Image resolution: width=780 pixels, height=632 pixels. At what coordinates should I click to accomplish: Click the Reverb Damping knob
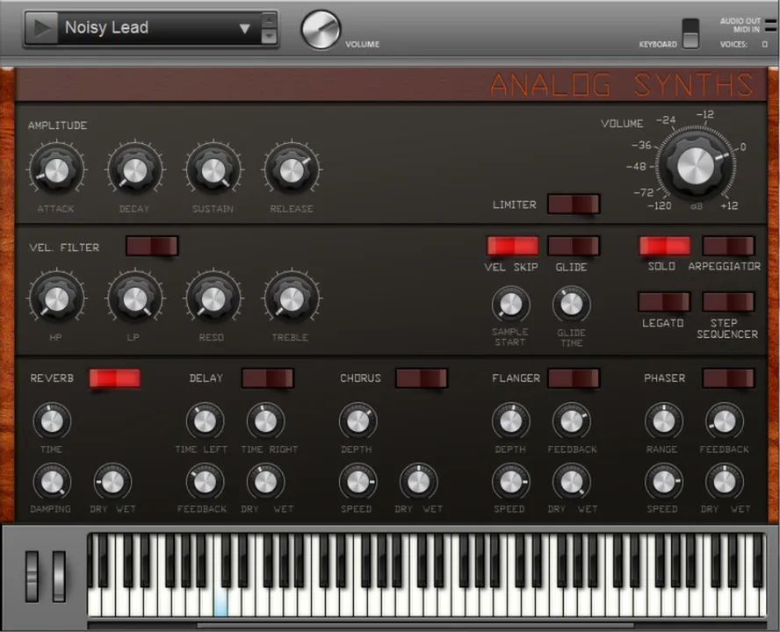pyautogui.click(x=52, y=482)
